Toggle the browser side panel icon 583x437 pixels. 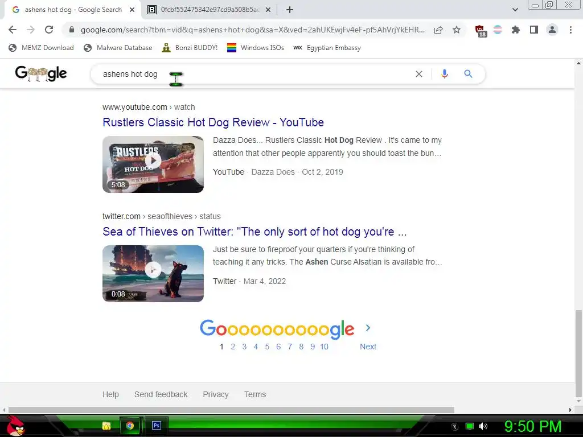click(x=534, y=30)
